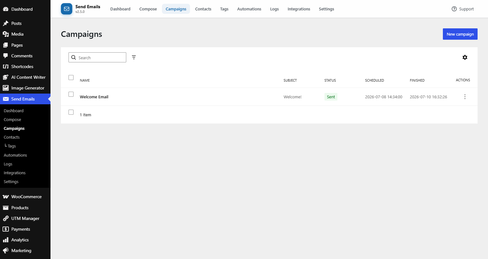Open Send Emails in the WordPress sidebar
This screenshot has width=488, height=259.
[x=25, y=99]
